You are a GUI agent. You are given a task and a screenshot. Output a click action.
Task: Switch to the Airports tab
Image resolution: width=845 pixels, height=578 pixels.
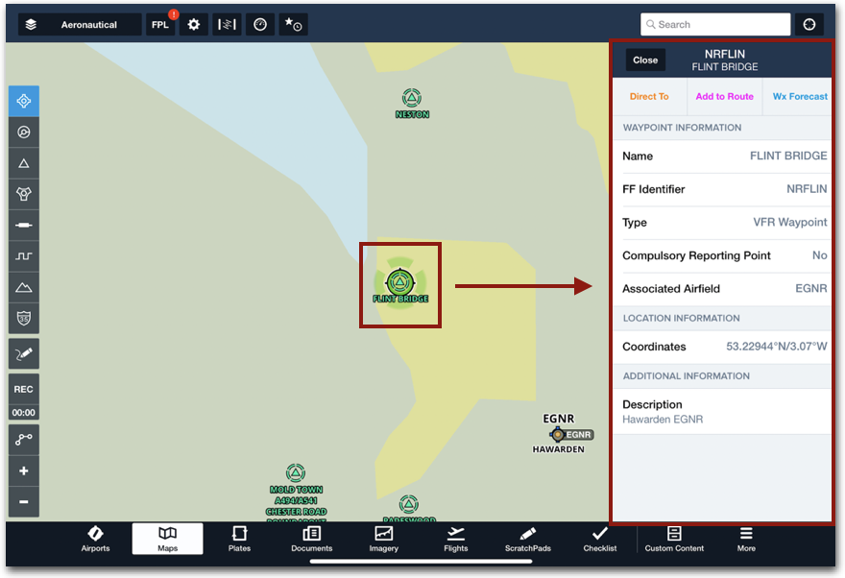coord(95,541)
